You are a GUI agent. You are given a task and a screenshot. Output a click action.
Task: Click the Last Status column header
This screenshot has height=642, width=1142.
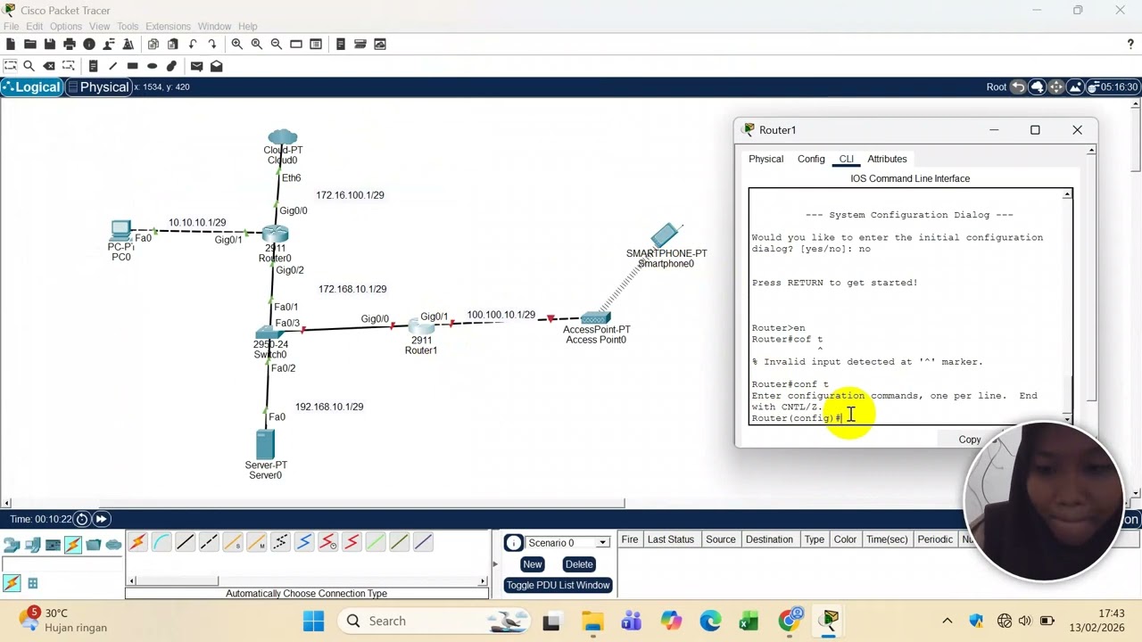click(x=670, y=539)
